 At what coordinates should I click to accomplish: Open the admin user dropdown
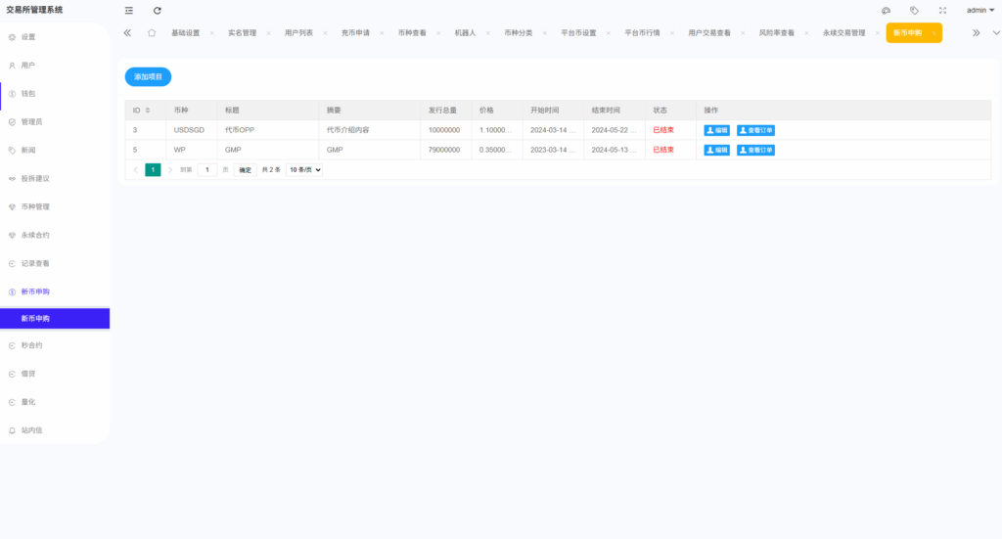click(979, 10)
